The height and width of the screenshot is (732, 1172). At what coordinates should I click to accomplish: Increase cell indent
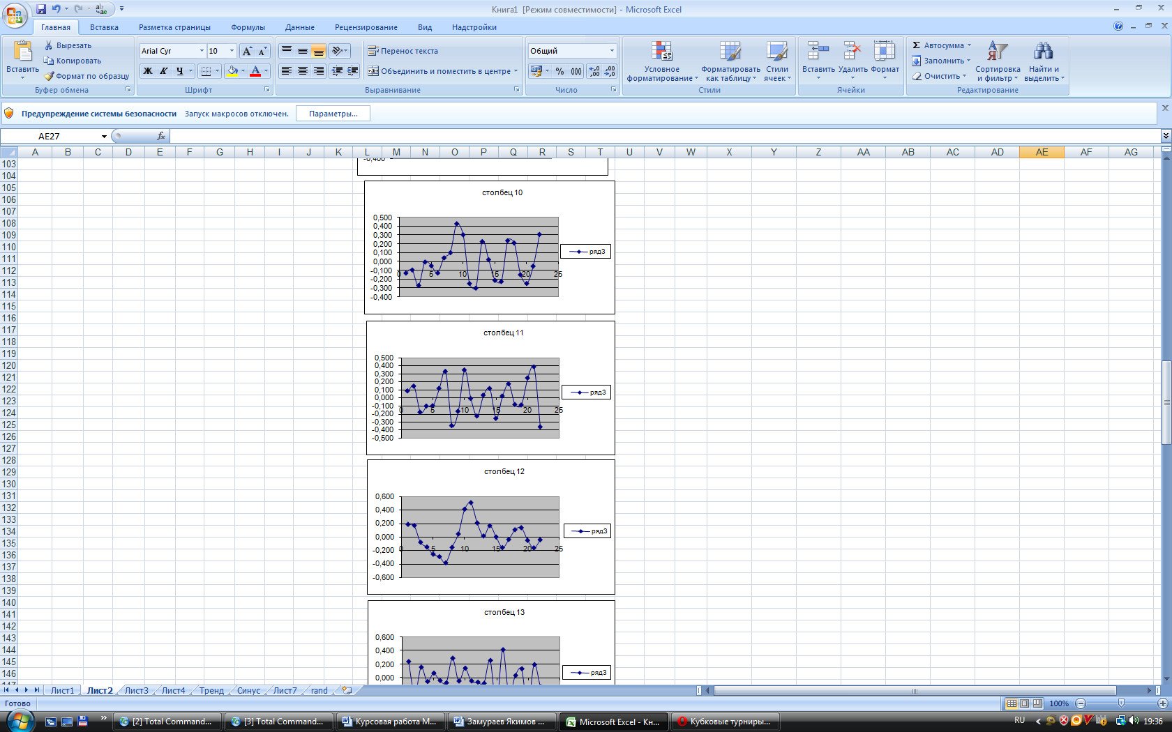(353, 71)
